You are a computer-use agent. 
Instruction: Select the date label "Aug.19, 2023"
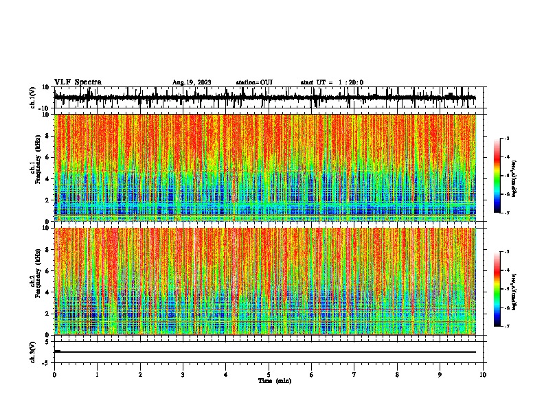192,82
